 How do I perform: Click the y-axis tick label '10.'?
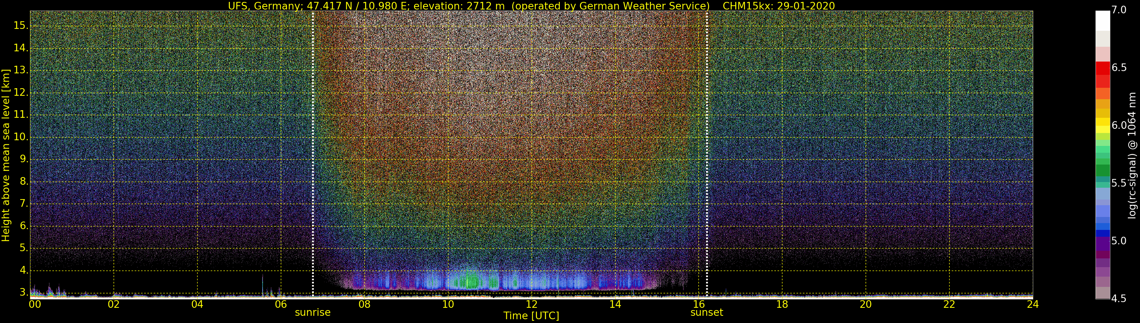[21, 137]
